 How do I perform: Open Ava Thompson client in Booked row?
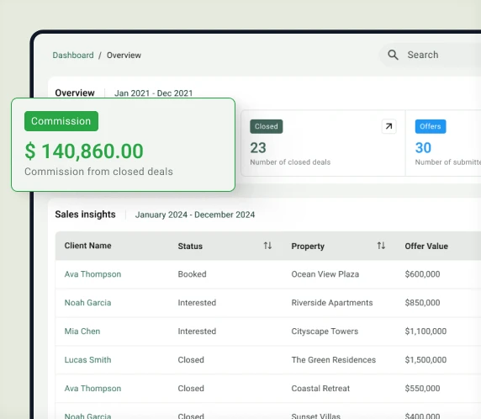[92, 274]
